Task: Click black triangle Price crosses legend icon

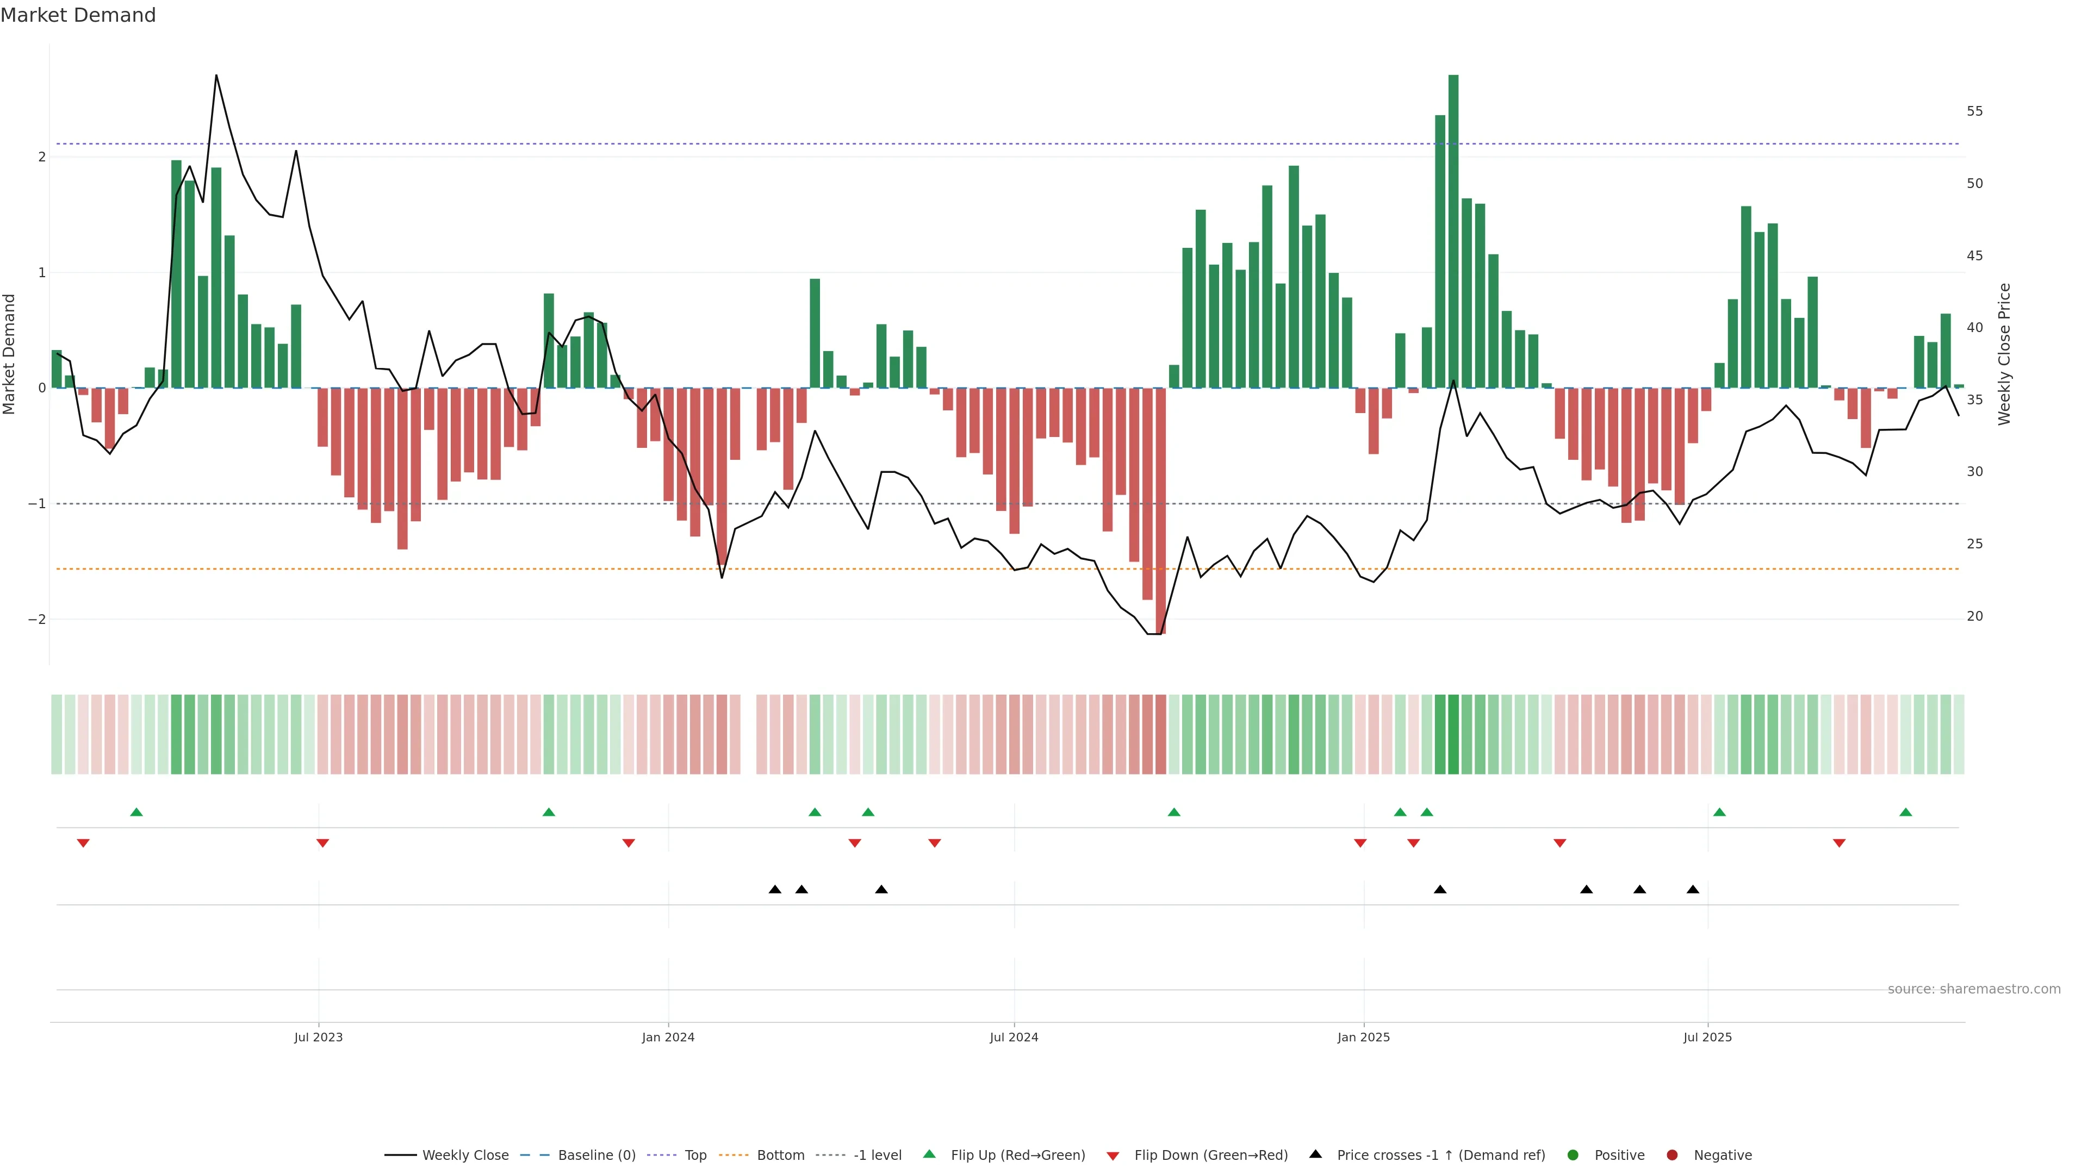Action: [1315, 1154]
